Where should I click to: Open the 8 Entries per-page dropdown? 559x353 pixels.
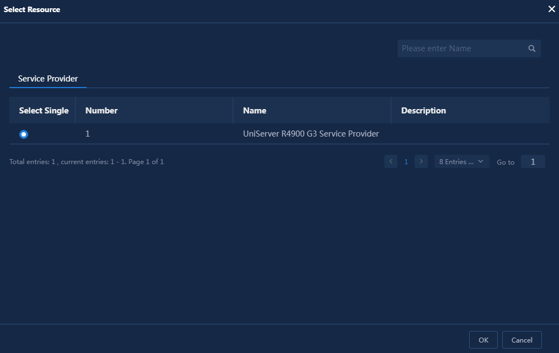click(x=461, y=161)
